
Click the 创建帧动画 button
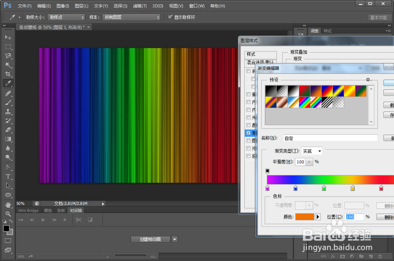151,239
